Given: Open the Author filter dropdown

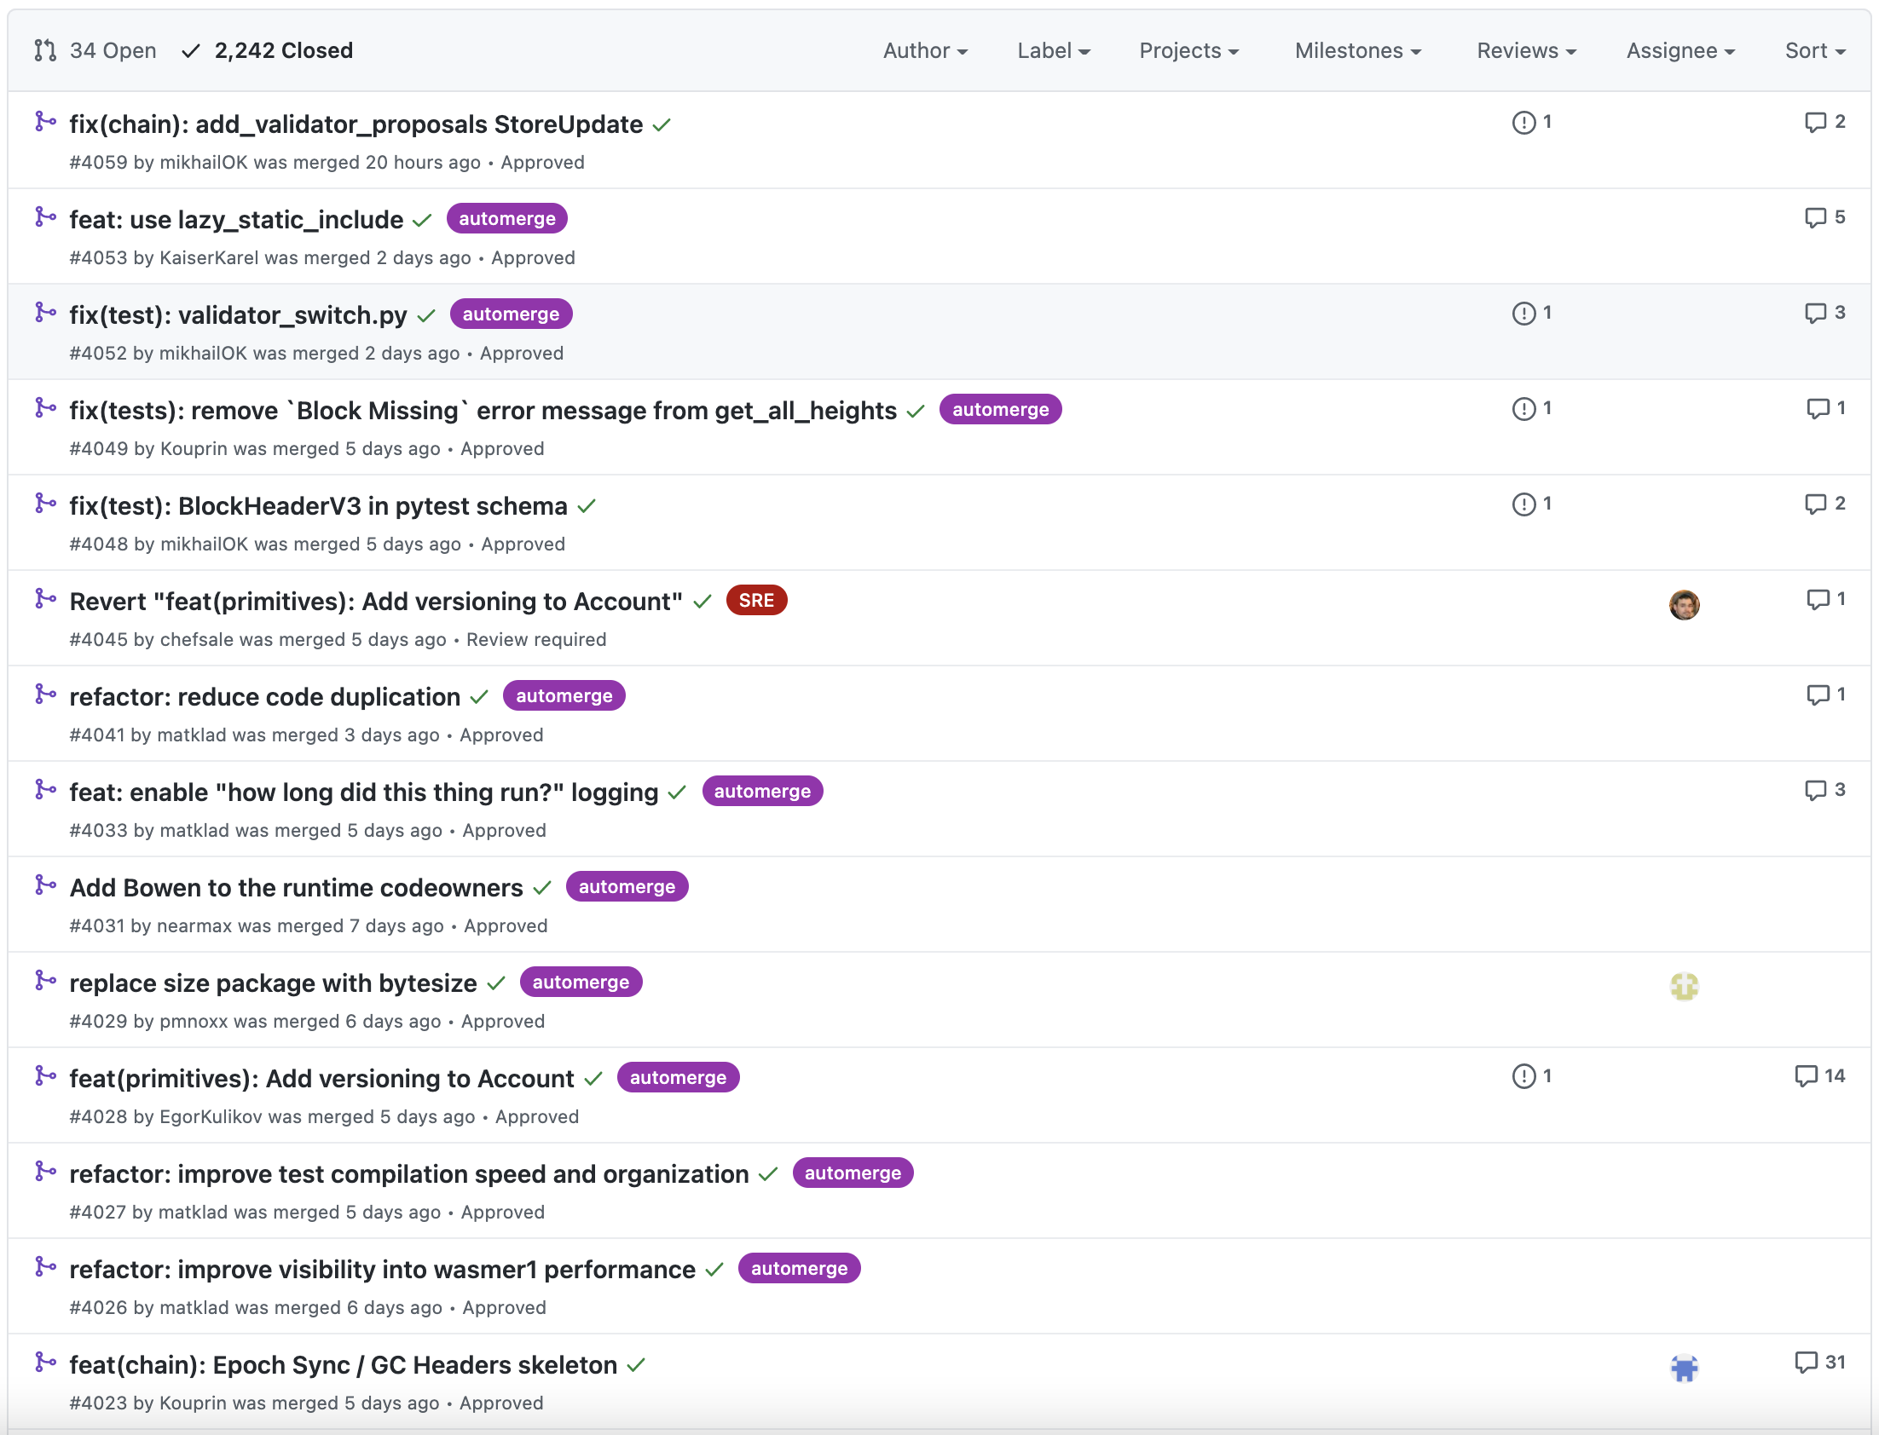Looking at the screenshot, I should [924, 50].
